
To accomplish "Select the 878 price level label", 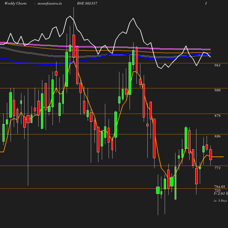I will tap(218, 116).
